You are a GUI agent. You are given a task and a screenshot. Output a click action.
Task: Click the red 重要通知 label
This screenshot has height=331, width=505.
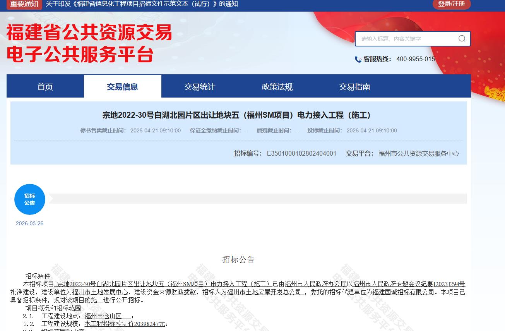tap(24, 4)
